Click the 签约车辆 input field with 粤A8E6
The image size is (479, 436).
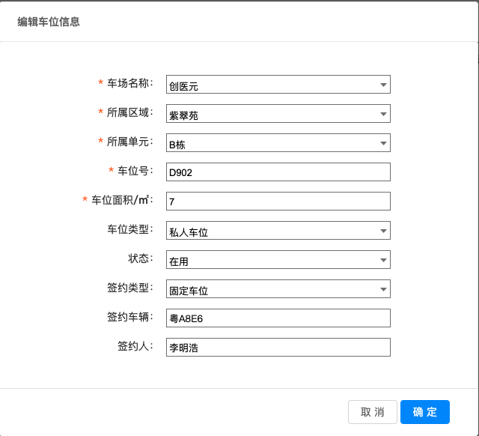[x=278, y=318]
